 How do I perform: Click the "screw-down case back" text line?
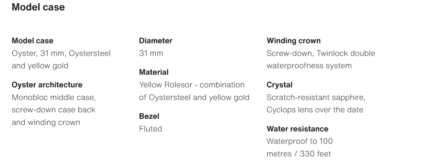tap(53, 110)
